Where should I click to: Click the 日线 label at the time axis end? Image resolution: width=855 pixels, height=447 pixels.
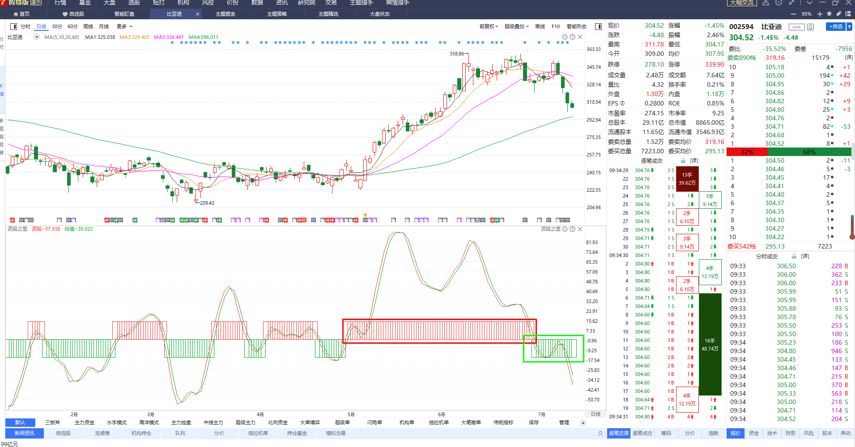[596, 414]
